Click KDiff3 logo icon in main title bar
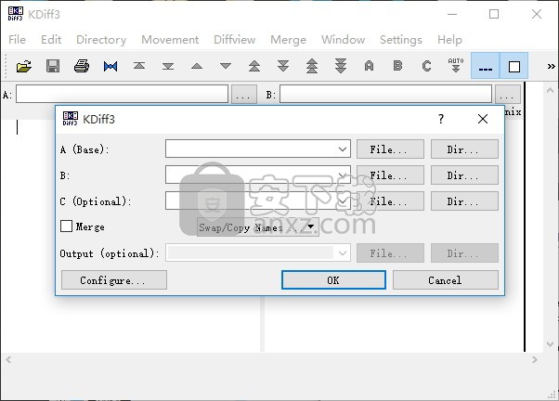This screenshot has height=401, width=559. 16,14
